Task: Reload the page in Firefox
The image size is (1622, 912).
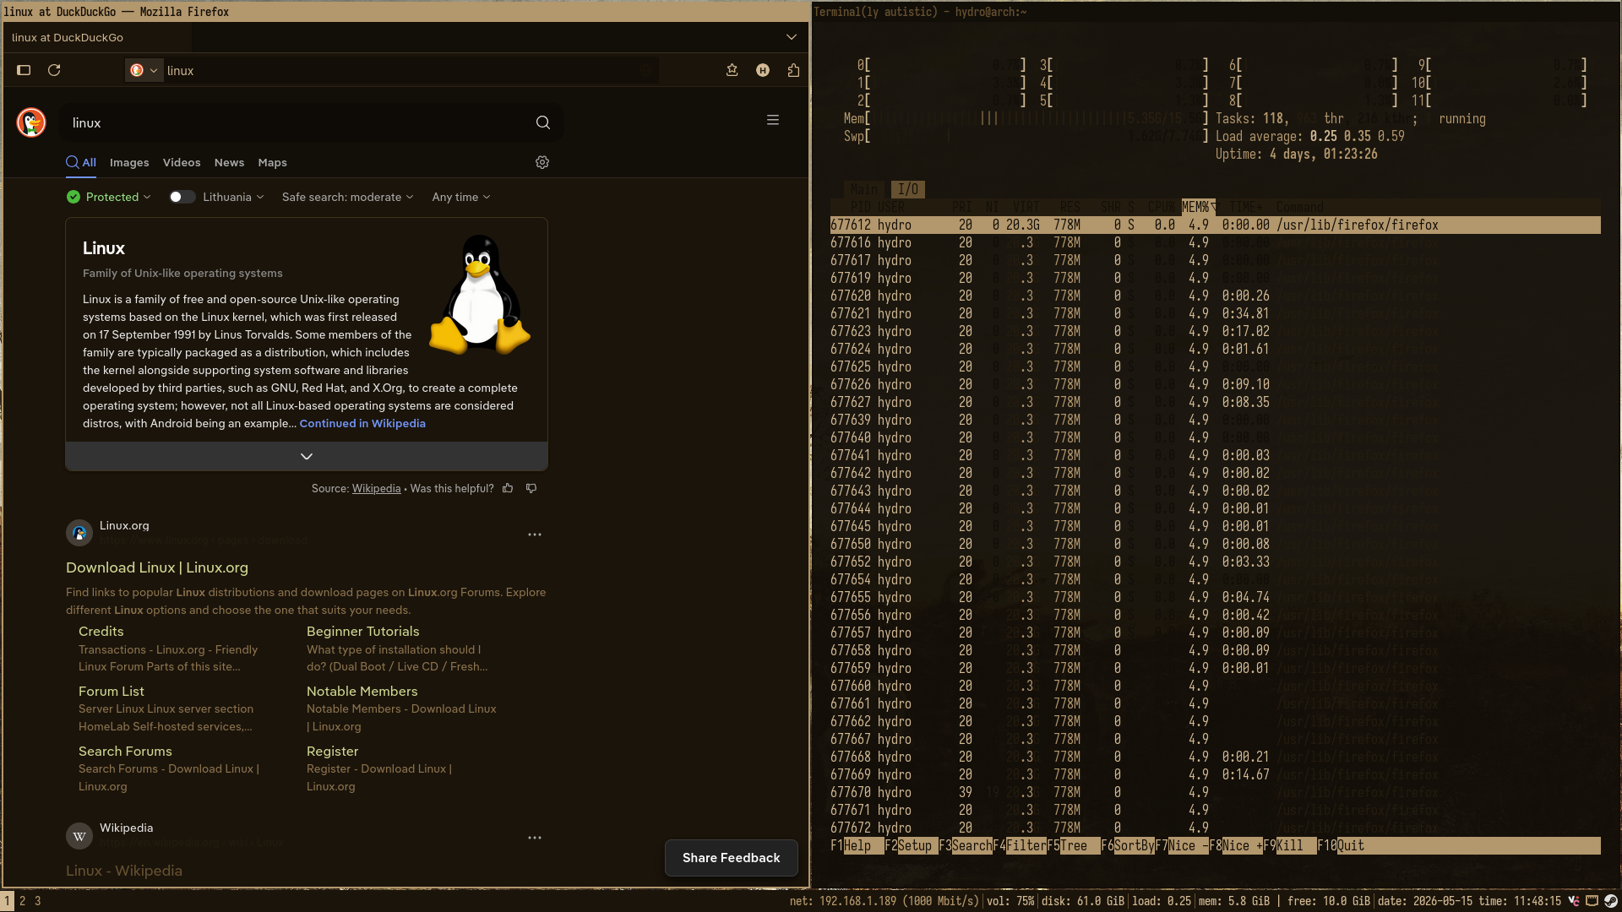Action: [54, 70]
